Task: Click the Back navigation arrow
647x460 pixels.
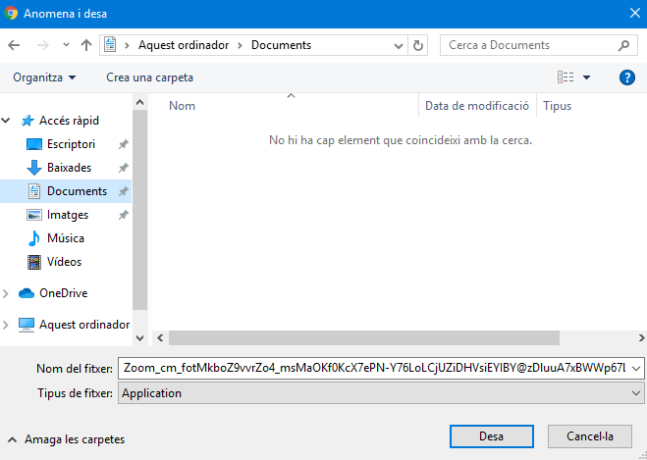Action: (14, 45)
